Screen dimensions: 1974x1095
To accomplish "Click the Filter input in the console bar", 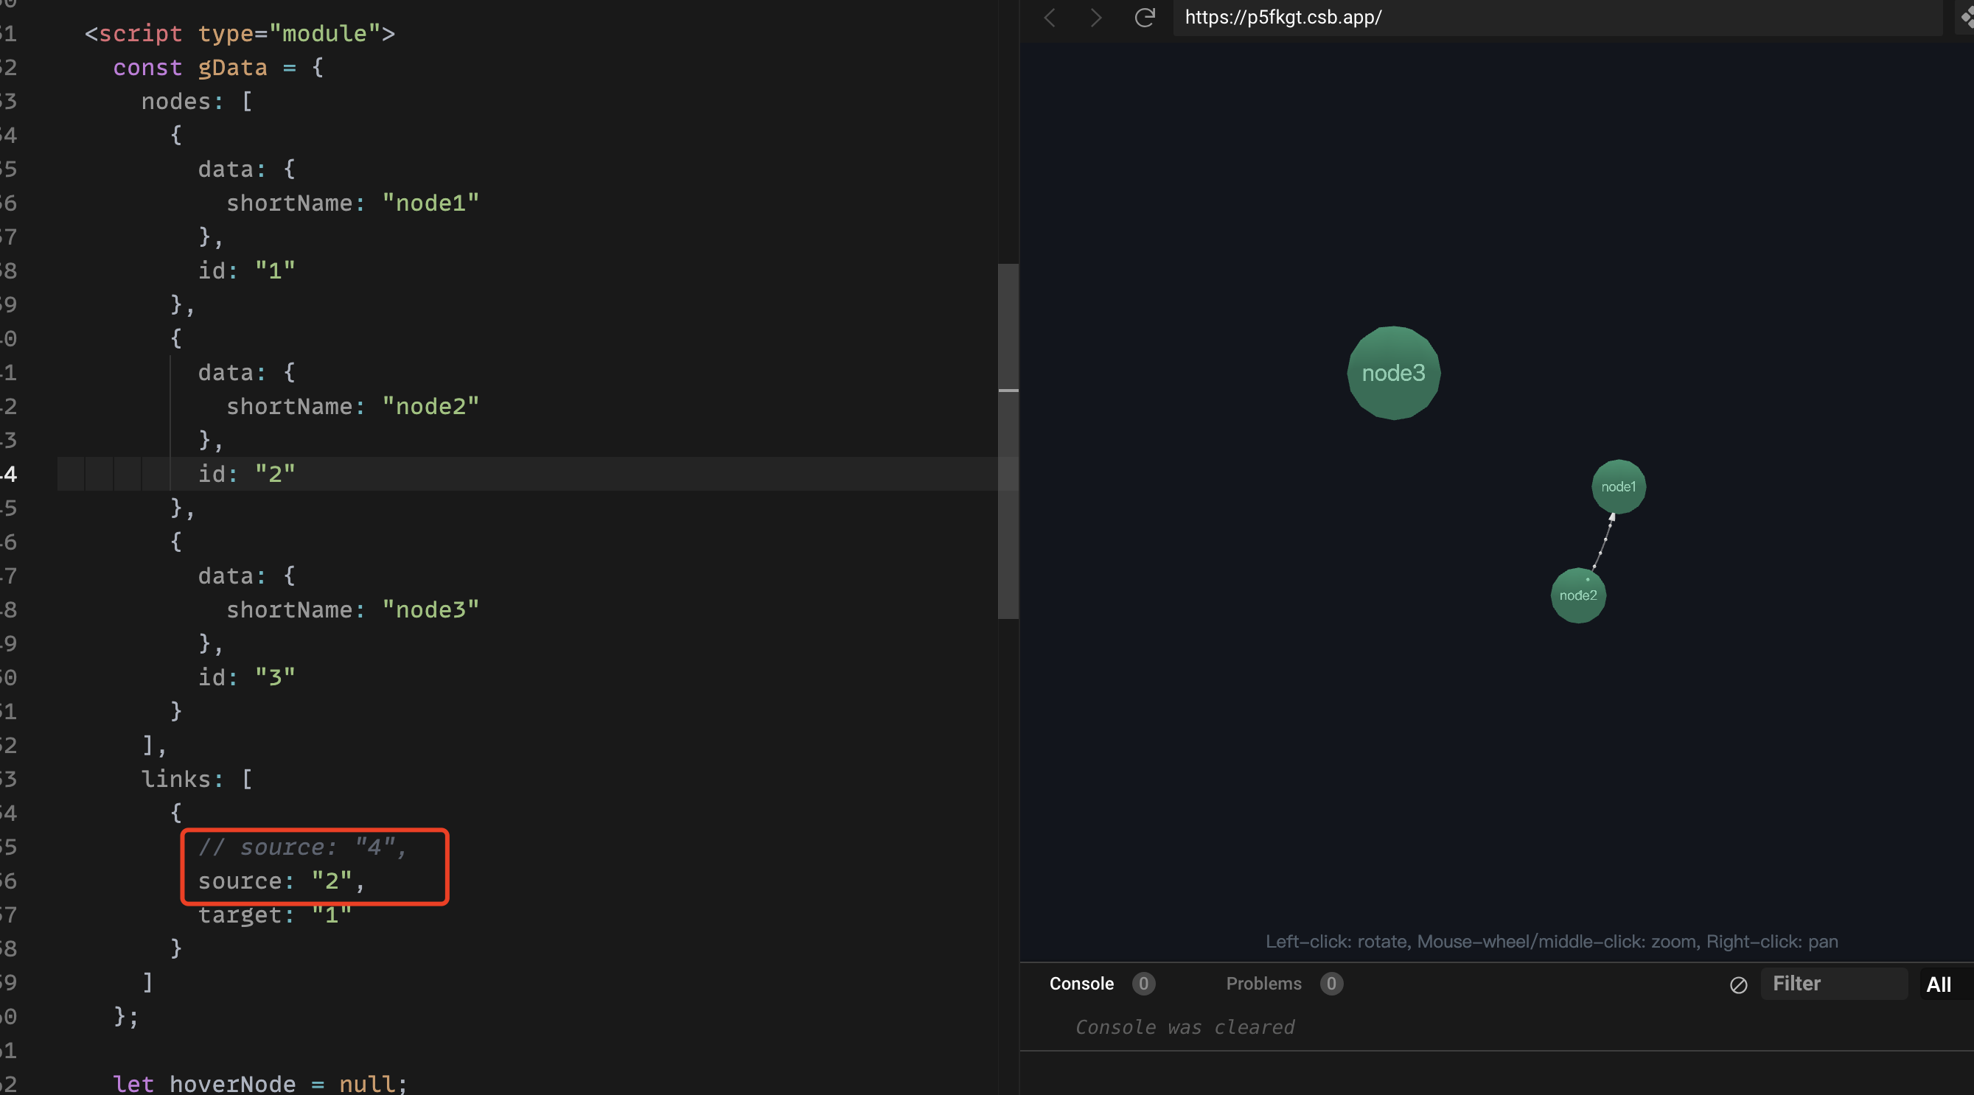I will pyautogui.click(x=1834, y=984).
